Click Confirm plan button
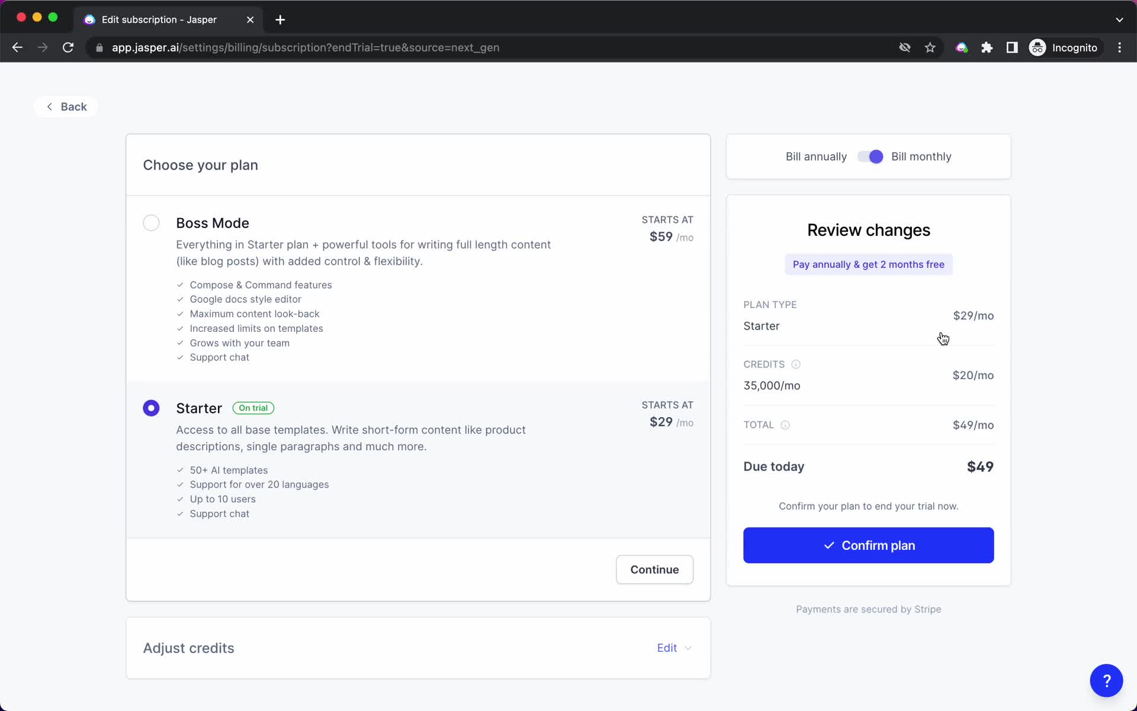 point(869,546)
